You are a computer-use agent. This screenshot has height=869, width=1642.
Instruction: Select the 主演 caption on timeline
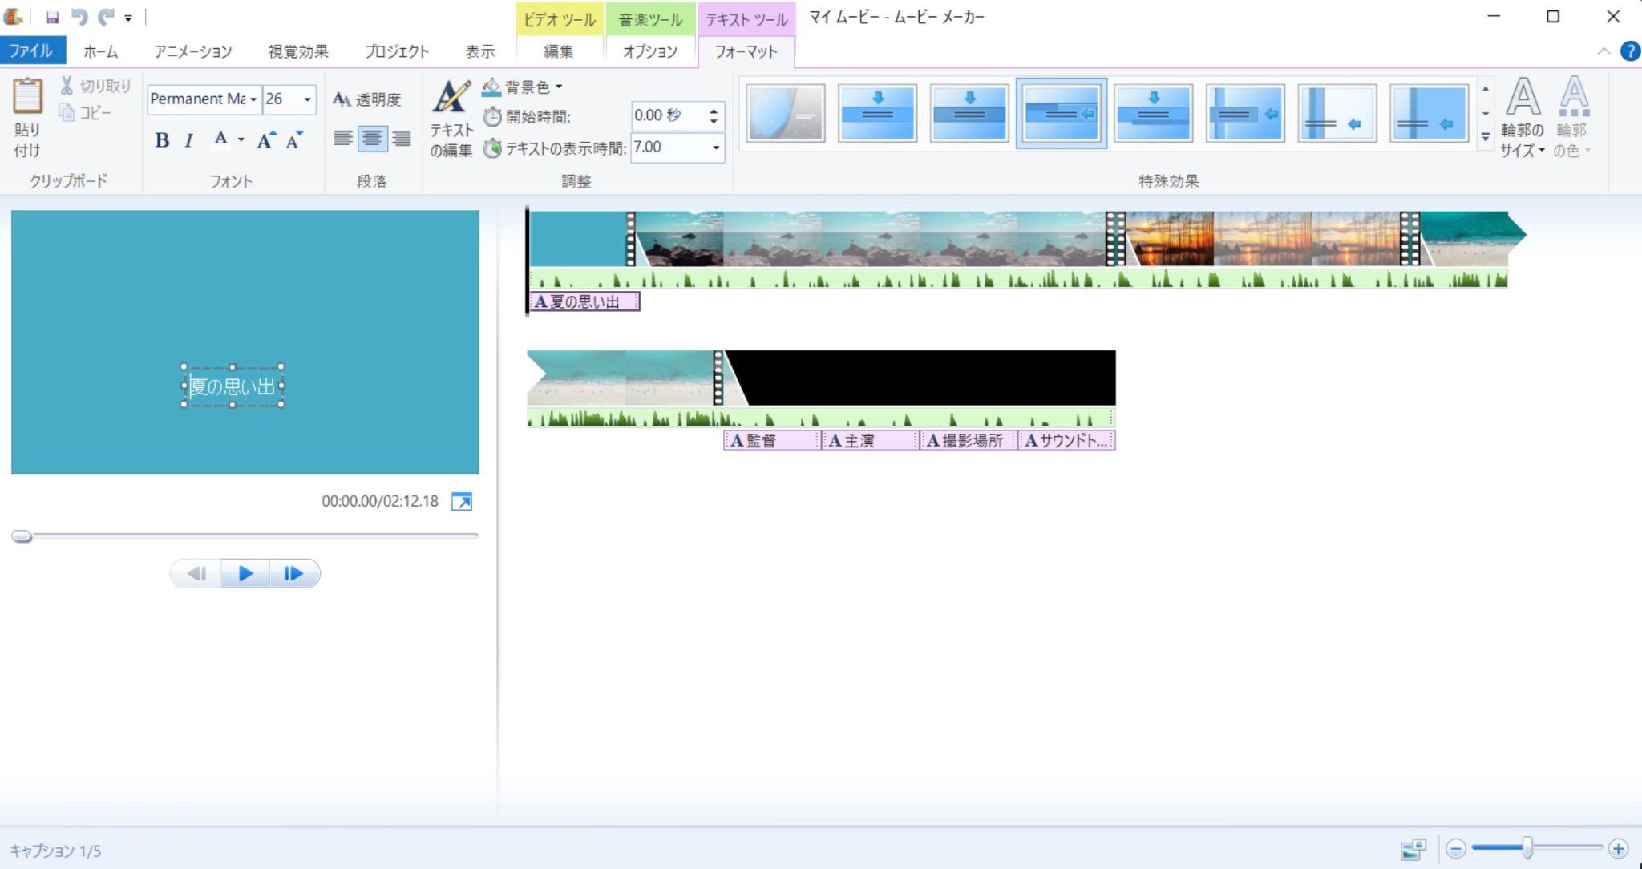pos(870,440)
